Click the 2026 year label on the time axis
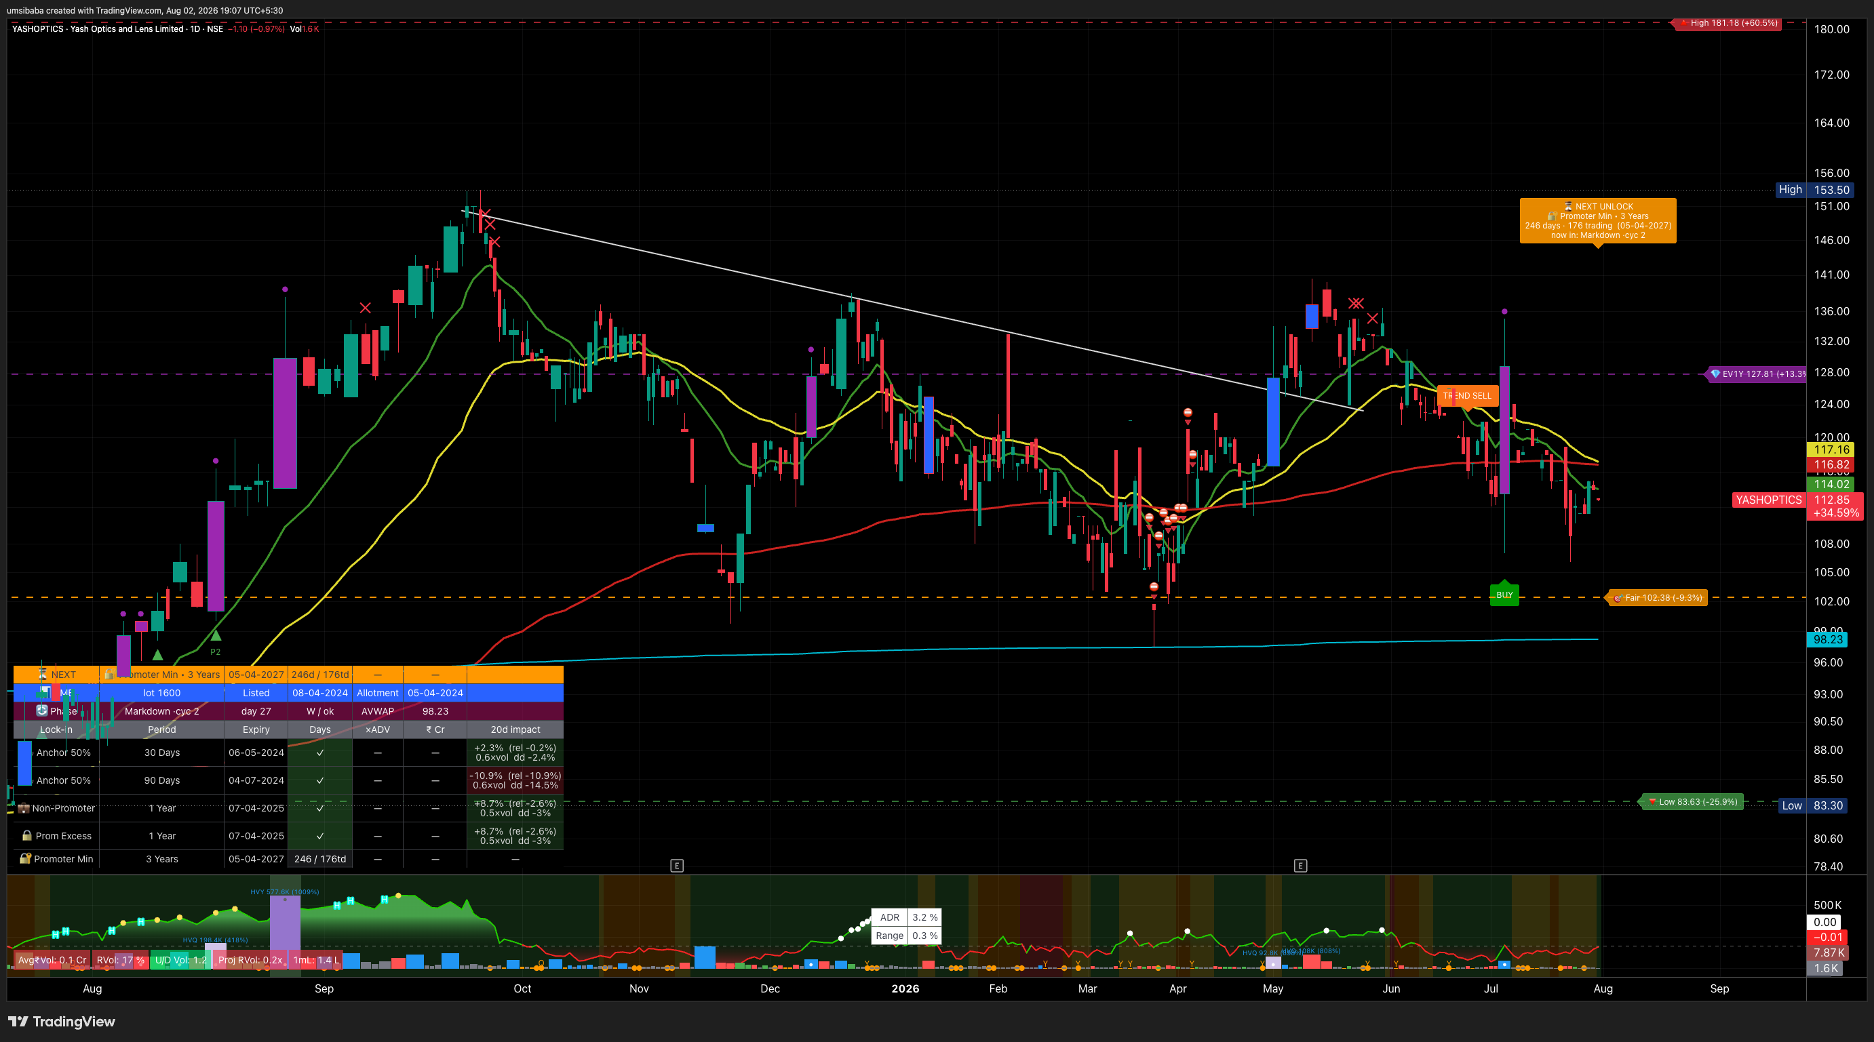This screenshot has width=1874, height=1042. coord(905,989)
